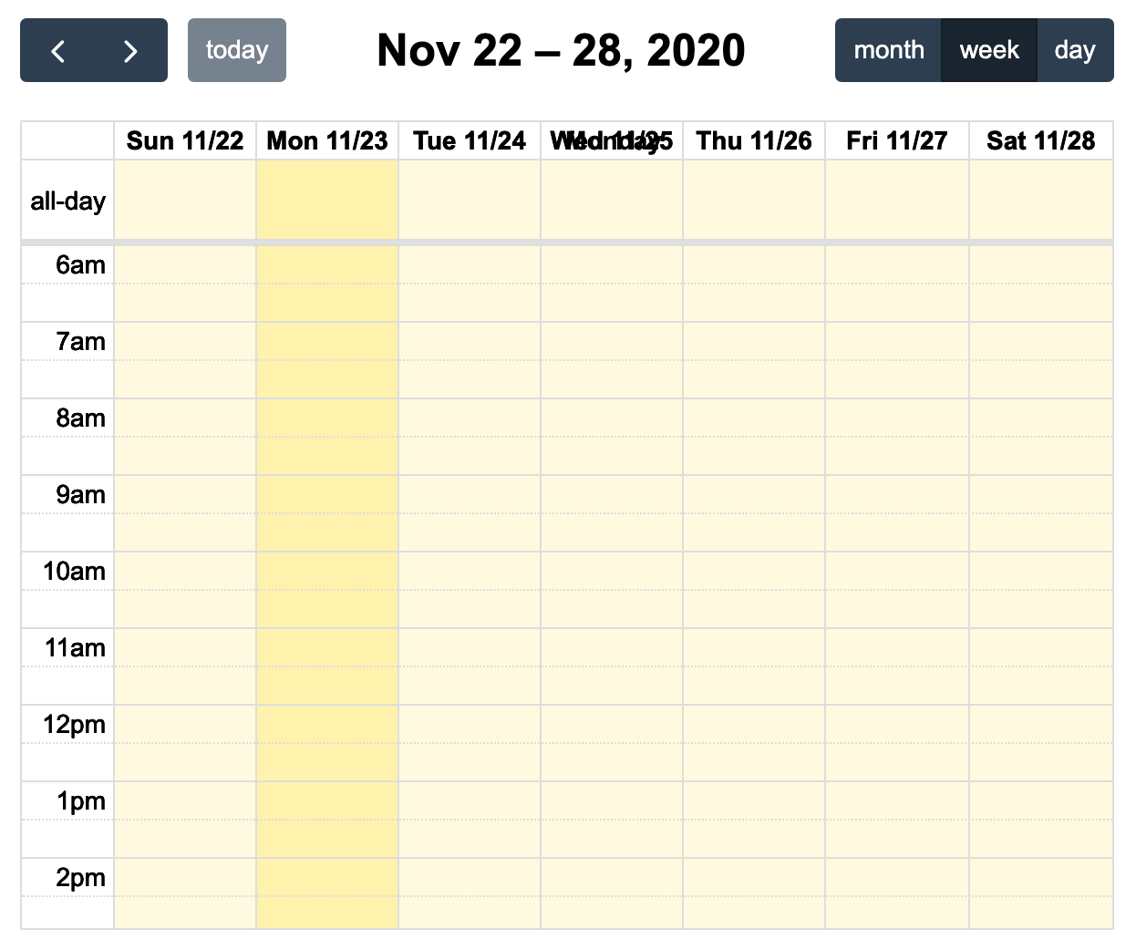Click the Thu 11/26 column header

(754, 140)
